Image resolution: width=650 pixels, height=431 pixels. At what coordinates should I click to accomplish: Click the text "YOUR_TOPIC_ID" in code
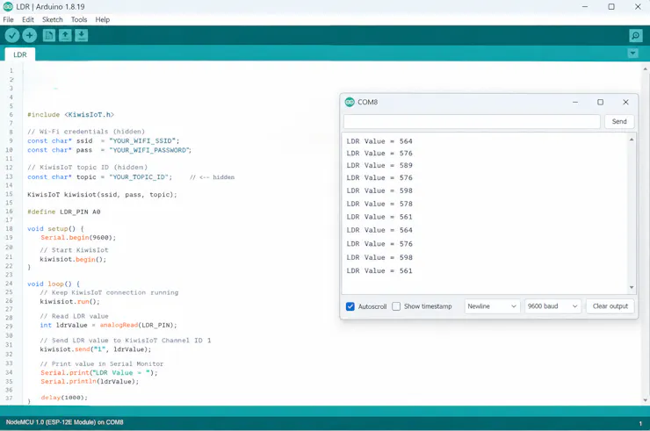click(141, 177)
